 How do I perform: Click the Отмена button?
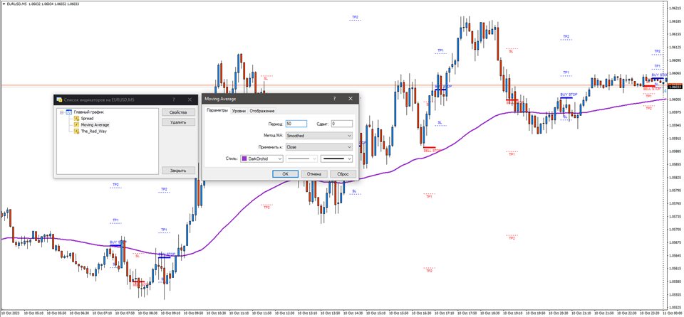pyautogui.click(x=314, y=173)
